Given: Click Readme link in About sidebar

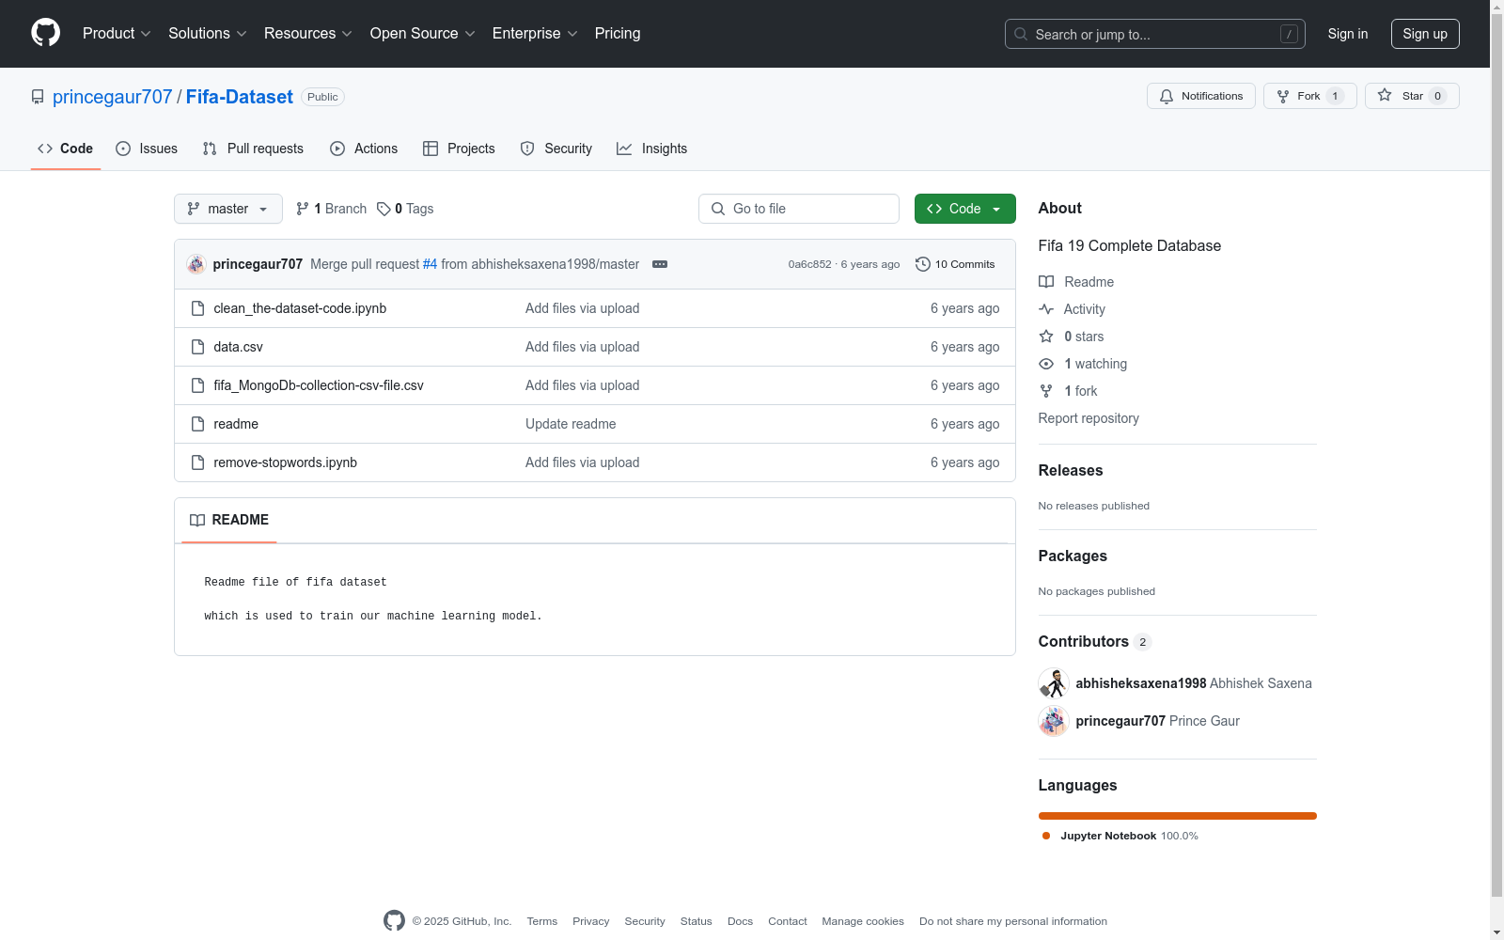Looking at the screenshot, I should click(x=1076, y=282).
